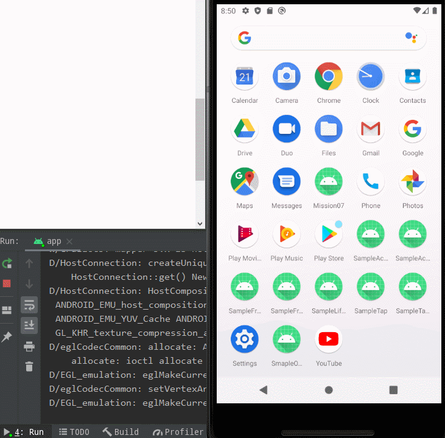
Task: Jump down the stack trace (down arrow)
Action: pyautogui.click(x=29, y=283)
